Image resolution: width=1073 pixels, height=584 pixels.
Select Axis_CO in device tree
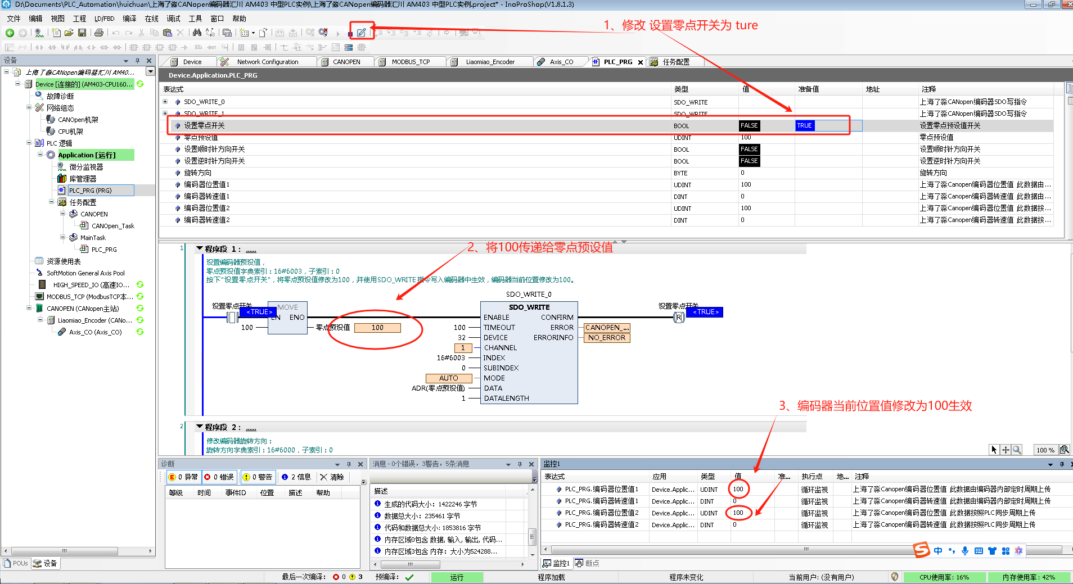[95, 332]
